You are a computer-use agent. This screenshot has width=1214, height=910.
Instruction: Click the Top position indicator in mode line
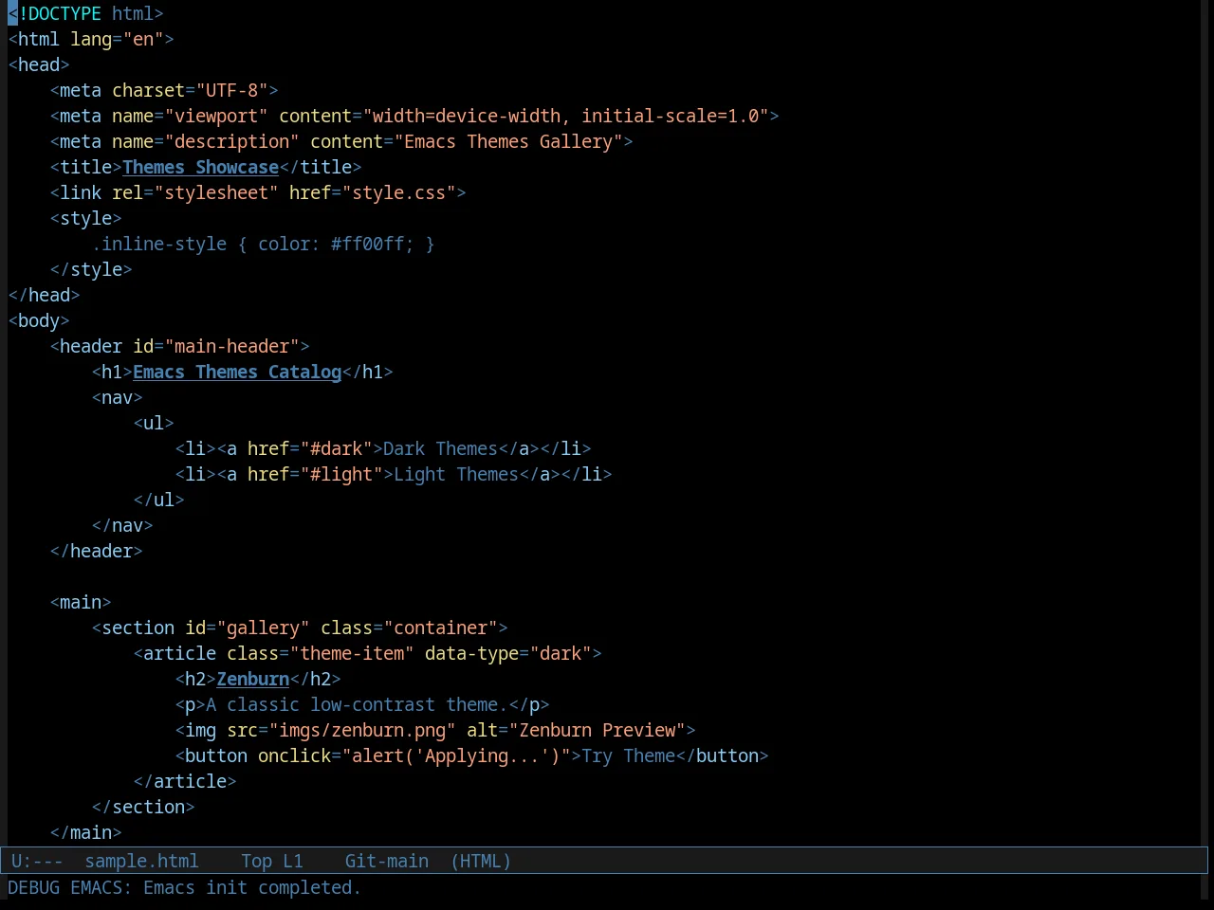tap(256, 861)
